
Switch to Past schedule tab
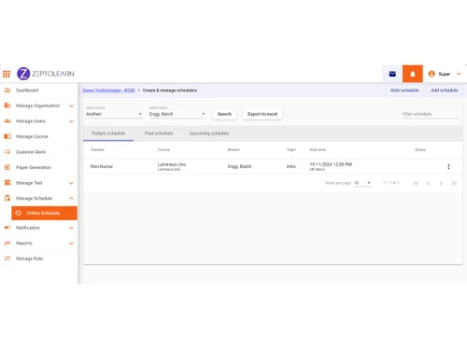click(159, 133)
